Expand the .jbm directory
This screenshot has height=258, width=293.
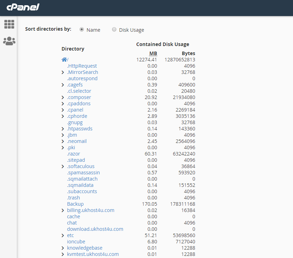pyautogui.click(x=63, y=135)
